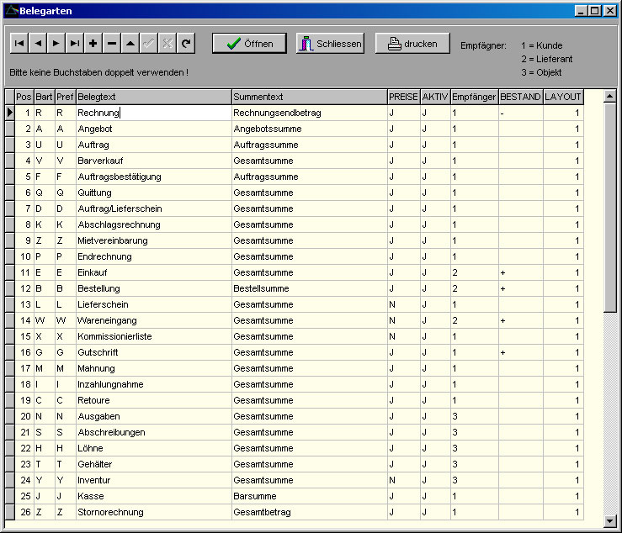
Task: Select the Wareneingang cell
Action: [x=153, y=320]
